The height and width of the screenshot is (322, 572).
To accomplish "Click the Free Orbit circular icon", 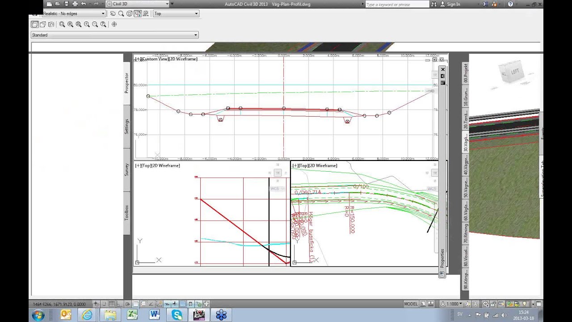I will 129,13.
